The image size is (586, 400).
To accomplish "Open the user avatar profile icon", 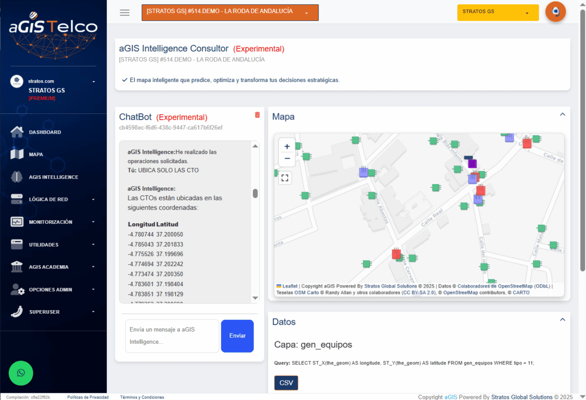I will tap(555, 12).
